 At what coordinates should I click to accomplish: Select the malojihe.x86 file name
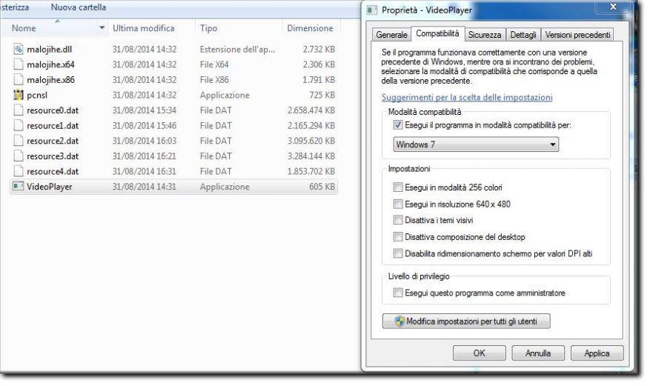tap(50, 80)
